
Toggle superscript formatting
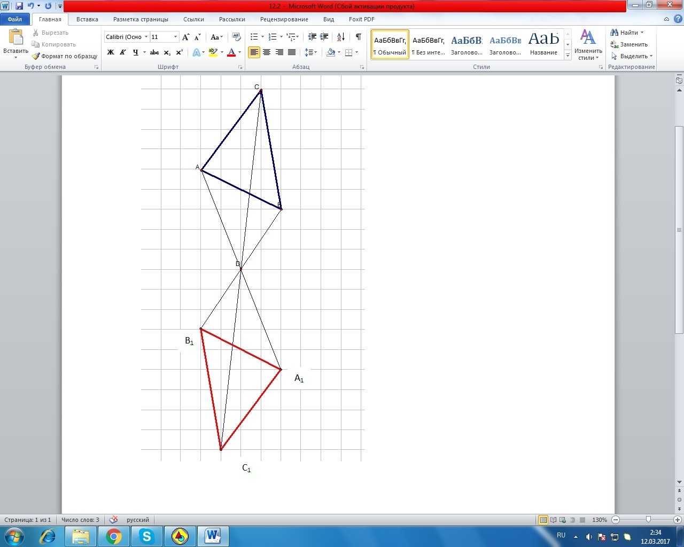coord(179,52)
